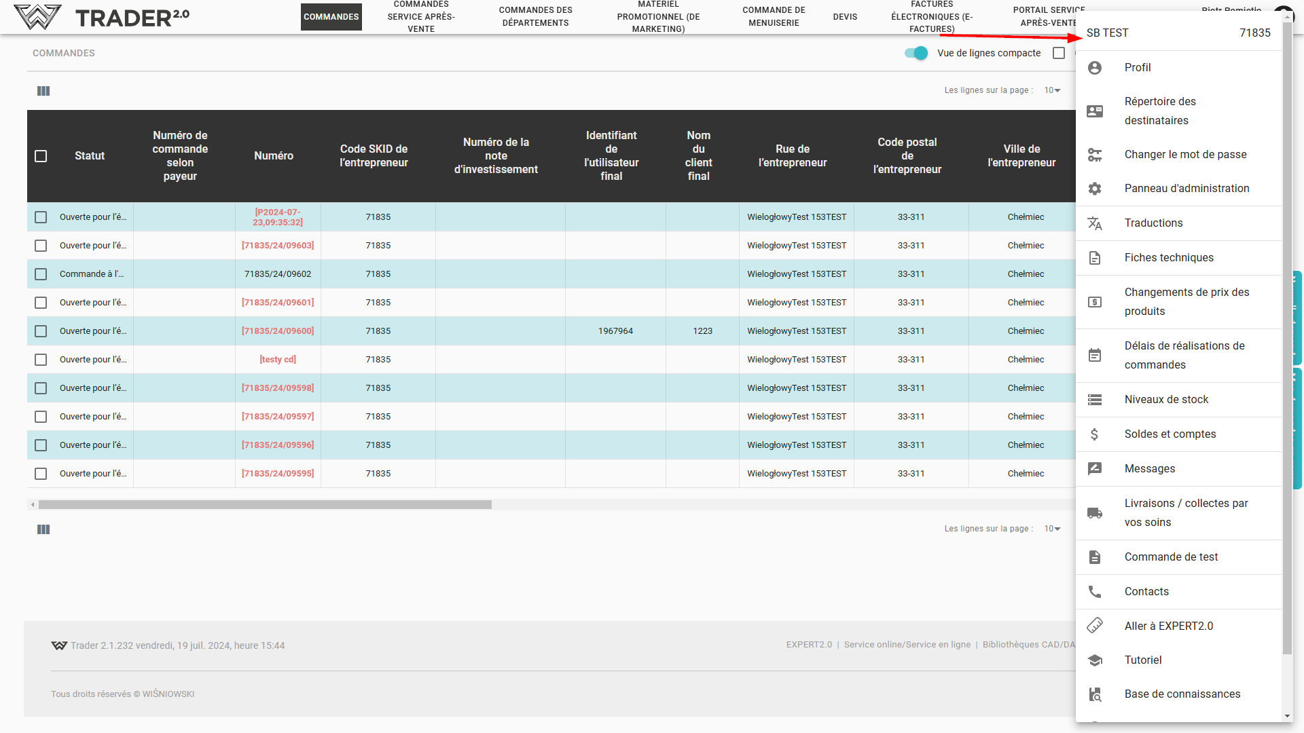The image size is (1304, 733).
Task: Open the top rows-per-page dropdown
Action: tap(1052, 90)
